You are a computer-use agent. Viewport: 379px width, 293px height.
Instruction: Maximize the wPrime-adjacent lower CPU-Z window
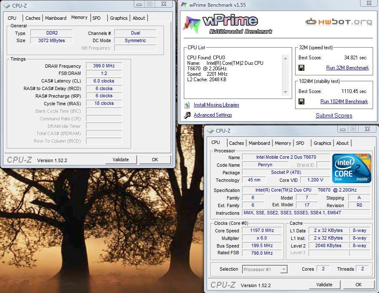tap(353, 129)
